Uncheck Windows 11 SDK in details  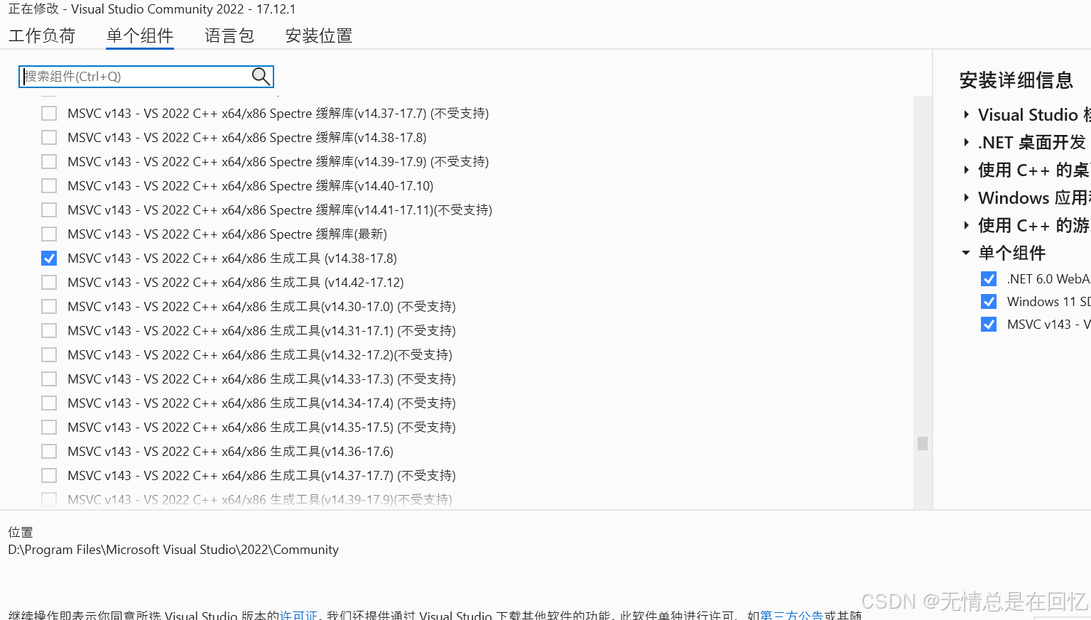[x=989, y=302]
